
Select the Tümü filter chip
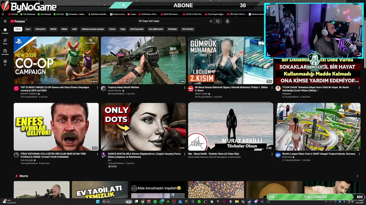click(x=18, y=29)
